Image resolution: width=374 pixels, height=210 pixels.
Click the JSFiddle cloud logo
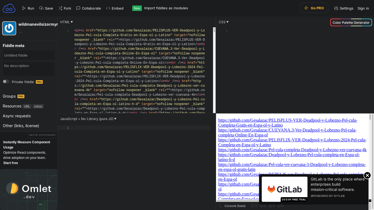point(9,8)
